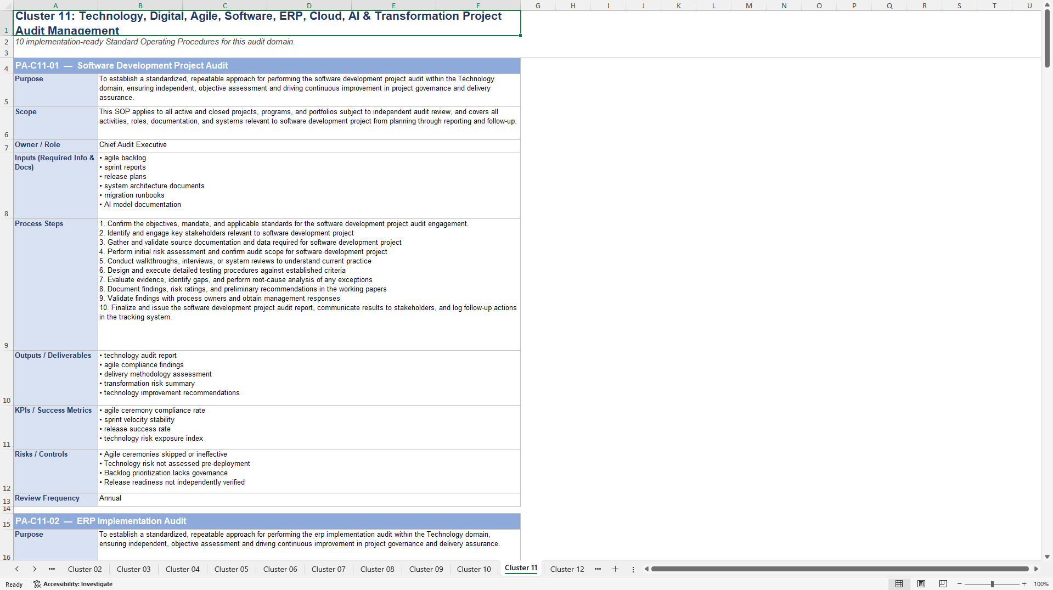Screen dimensions: 1053x590
Task: Click the technology audit report outputs cell
Action: (309, 378)
